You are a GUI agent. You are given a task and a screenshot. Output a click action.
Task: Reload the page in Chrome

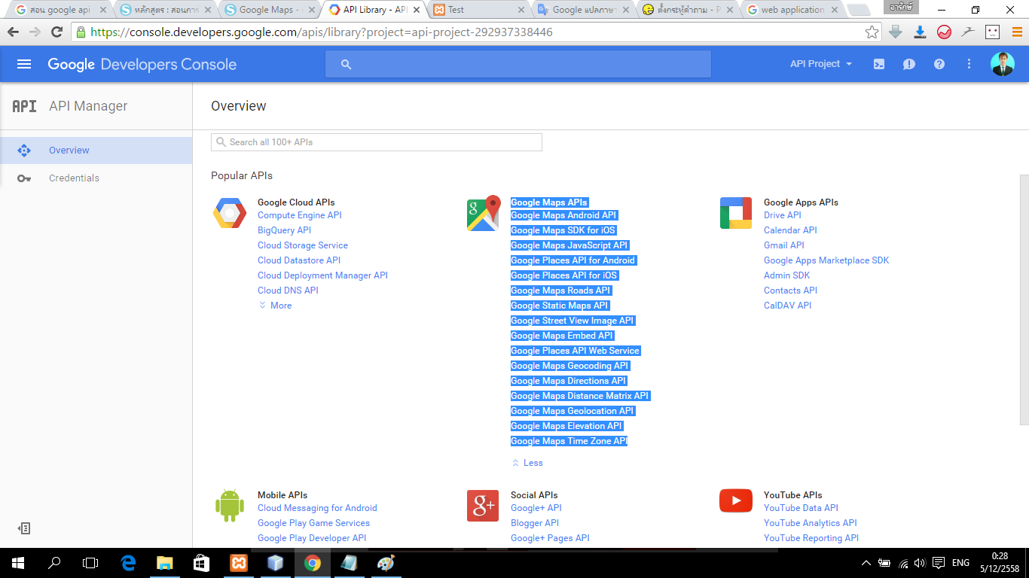coord(56,32)
